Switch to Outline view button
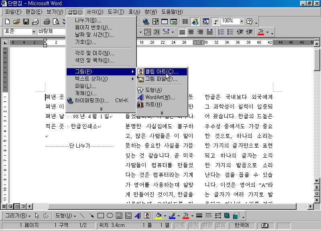Screen dimensions: 321x231 point(23,206)
